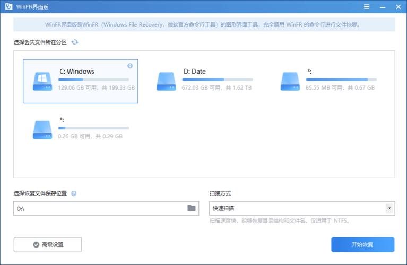407x265 pixels.
Task: Click the scan description text about NTFS
Action: [x=280, y=220]
